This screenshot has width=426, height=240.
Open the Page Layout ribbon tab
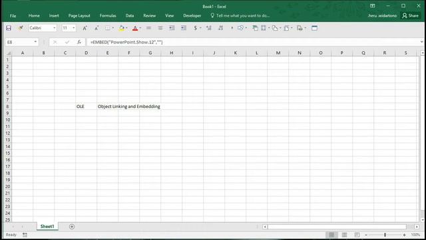pyautogui.click(x=79, y=16)
